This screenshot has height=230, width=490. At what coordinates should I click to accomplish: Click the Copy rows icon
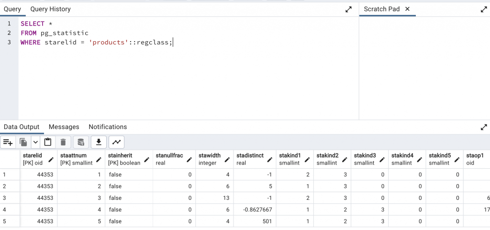(x=23, y=142)
